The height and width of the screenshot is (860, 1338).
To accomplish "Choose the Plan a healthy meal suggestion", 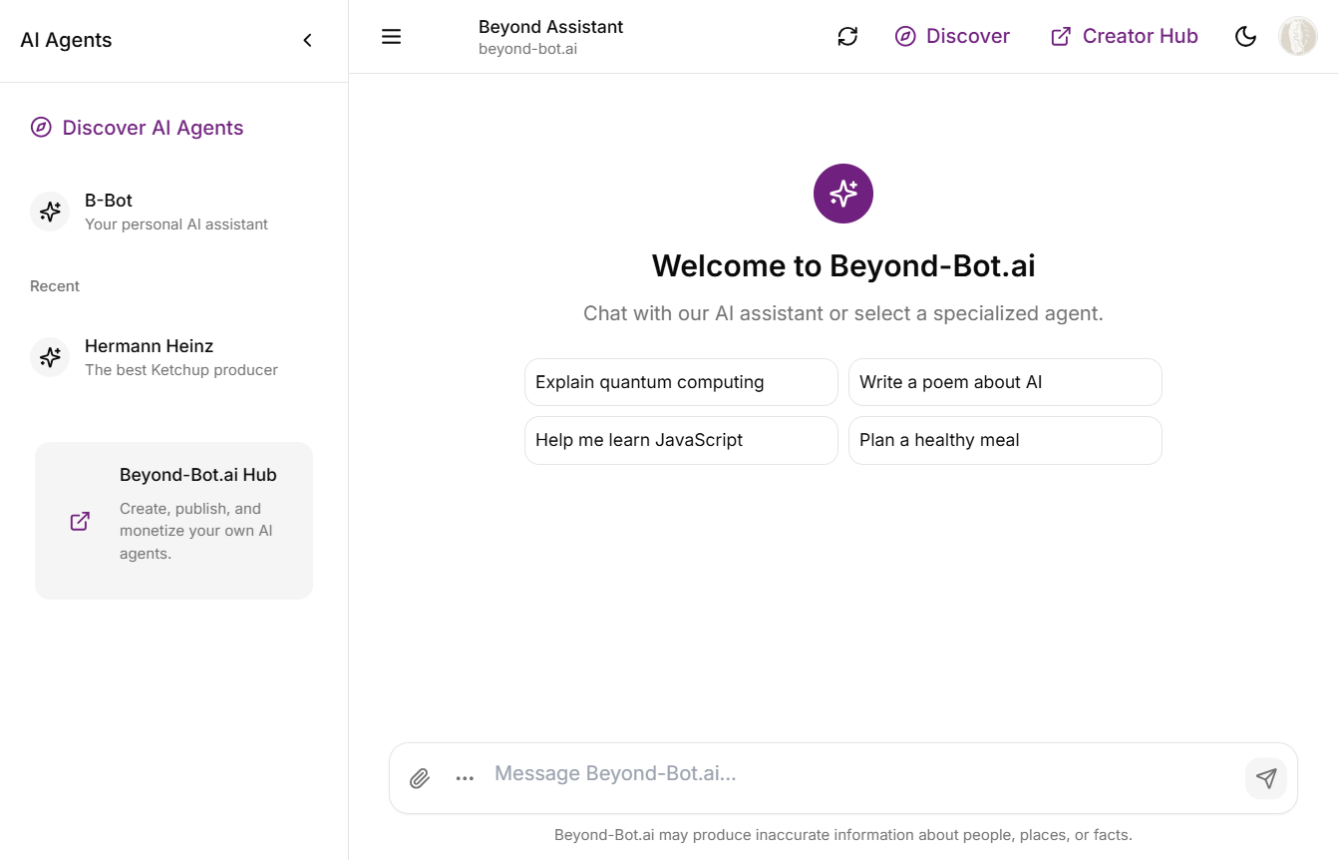I will tap(1005, 440).
